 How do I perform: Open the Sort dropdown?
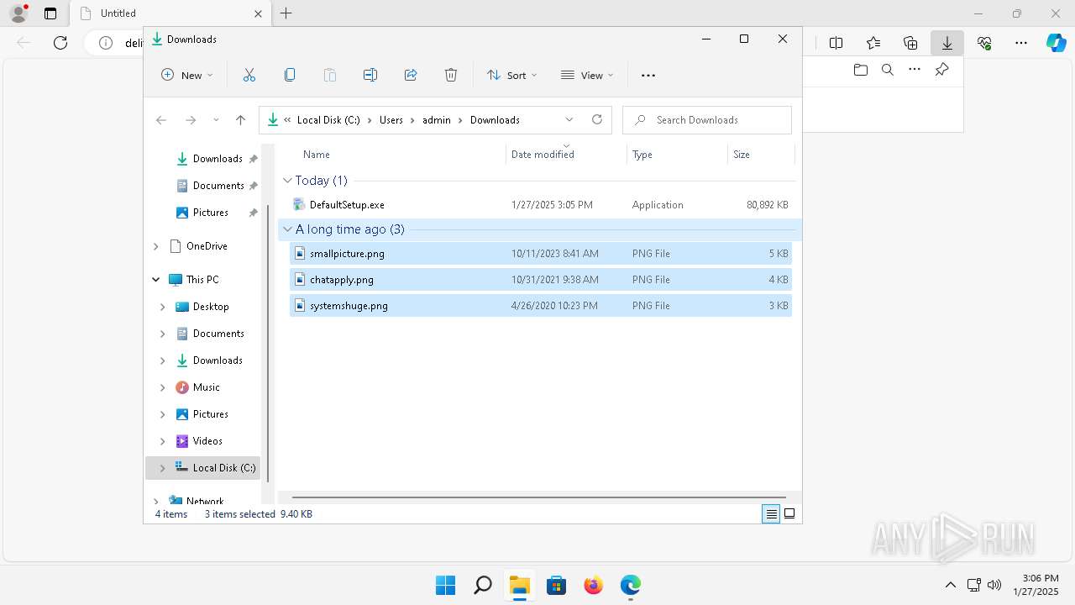tap(511, 75)
